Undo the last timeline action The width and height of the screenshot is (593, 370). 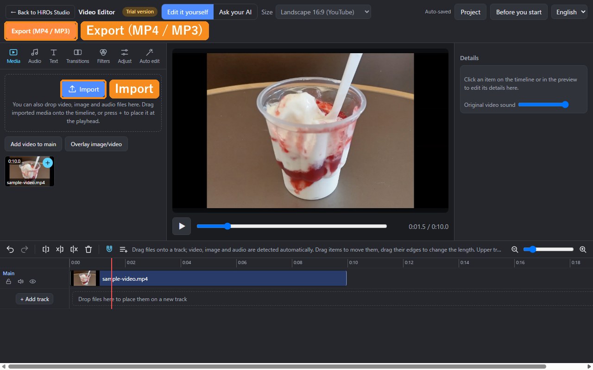click(x=10, y=249)
